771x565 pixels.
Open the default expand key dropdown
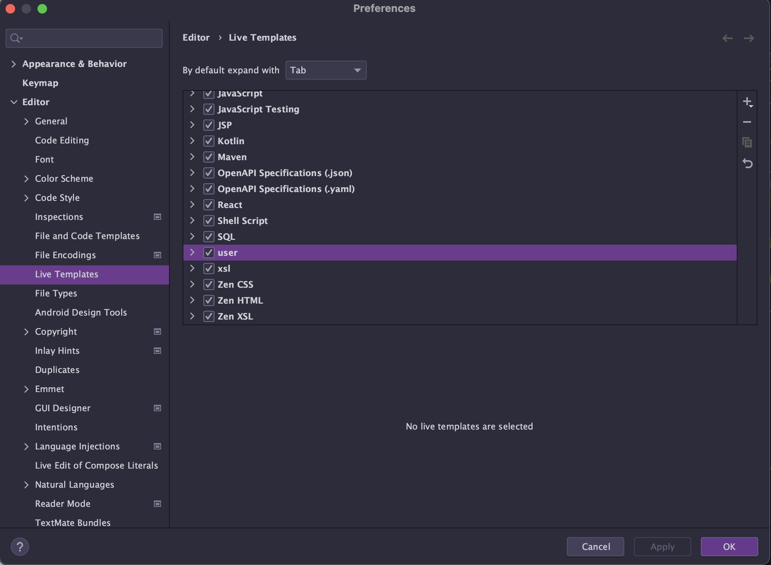tap(326, 70)
